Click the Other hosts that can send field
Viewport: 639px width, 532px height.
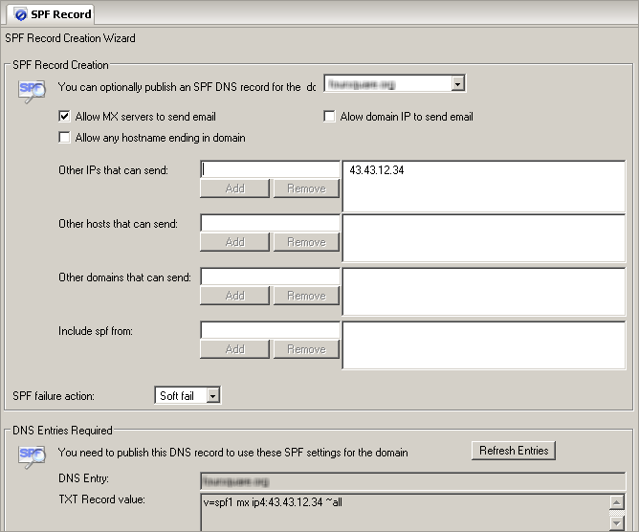tap(270, 223)
